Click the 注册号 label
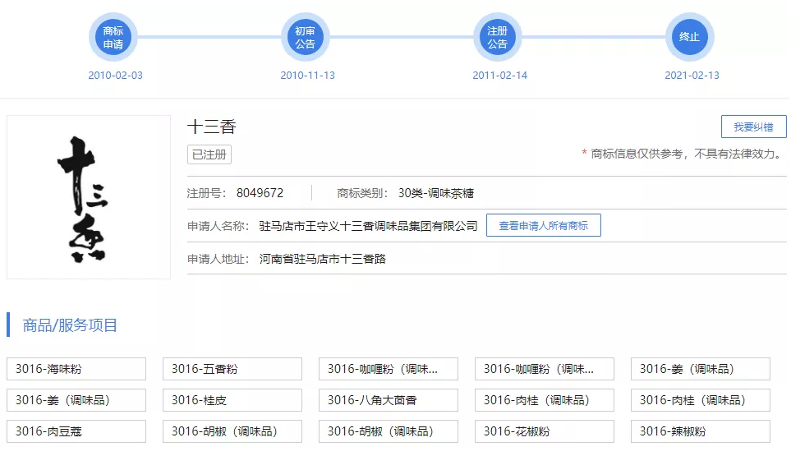Image resolution: width=791 pixels, height=456 pixels. [206, 193]
